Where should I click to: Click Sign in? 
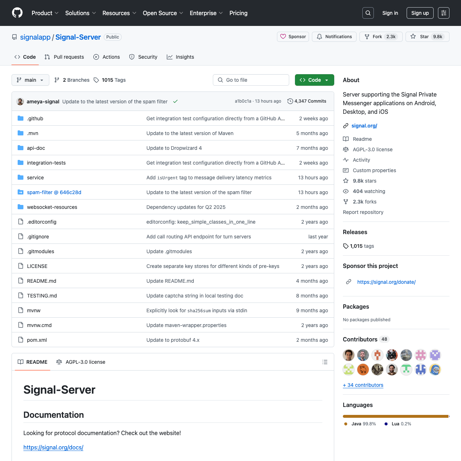[x=390, y=13]
